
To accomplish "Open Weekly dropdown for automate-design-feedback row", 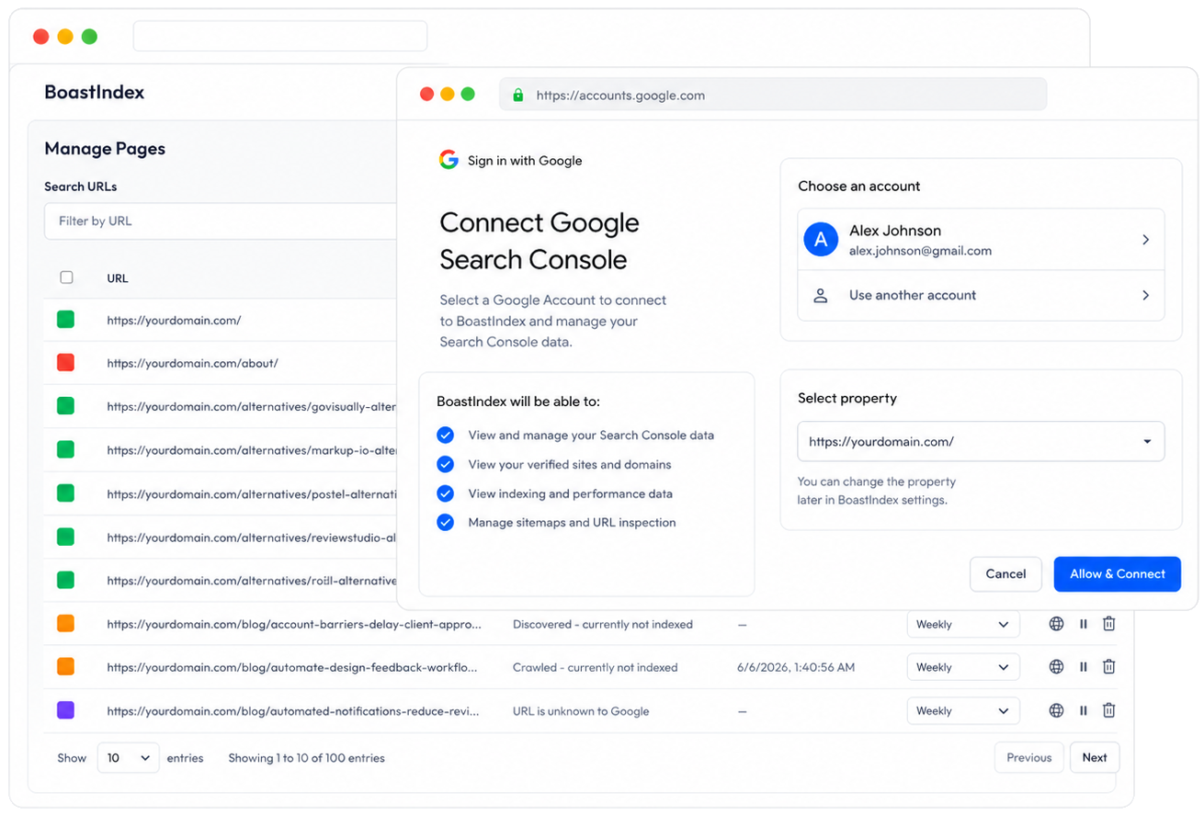I will pyautogui.click(x=963, y=667).
